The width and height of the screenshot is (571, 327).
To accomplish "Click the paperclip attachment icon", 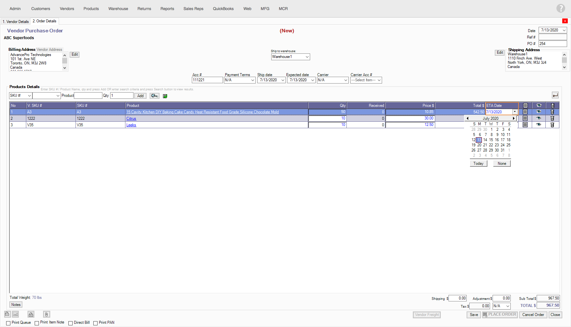I will coord(46,314).
